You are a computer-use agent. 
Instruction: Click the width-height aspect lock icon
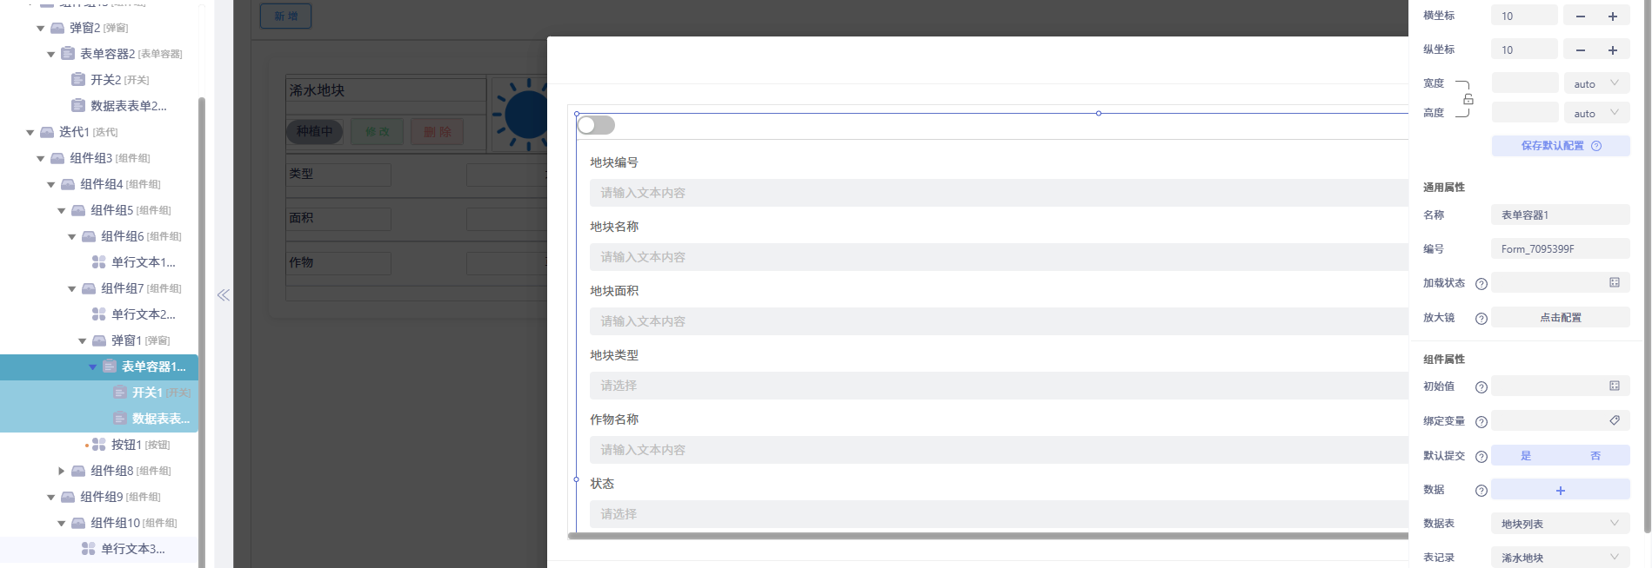tap(1468, 99)
